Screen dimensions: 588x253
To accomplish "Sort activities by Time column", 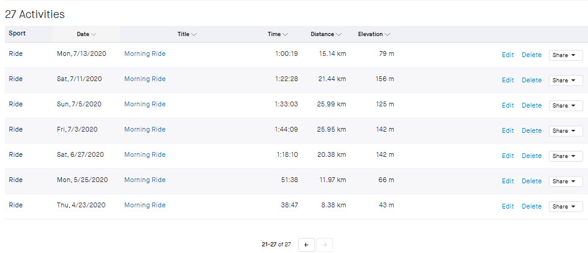I will point(277,34).
